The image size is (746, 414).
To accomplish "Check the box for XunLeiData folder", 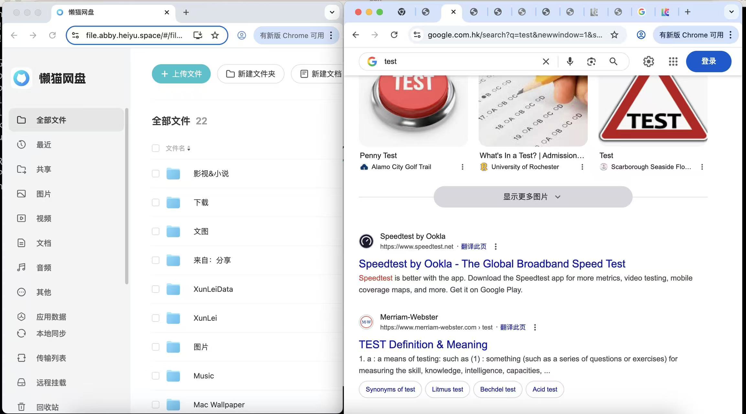I will pyautogui.click(x=156, y=289).
